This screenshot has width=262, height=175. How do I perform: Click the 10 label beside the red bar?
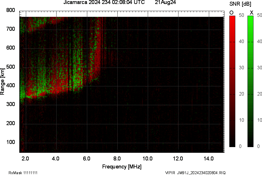pyautogui.click(x=242, y=120)
